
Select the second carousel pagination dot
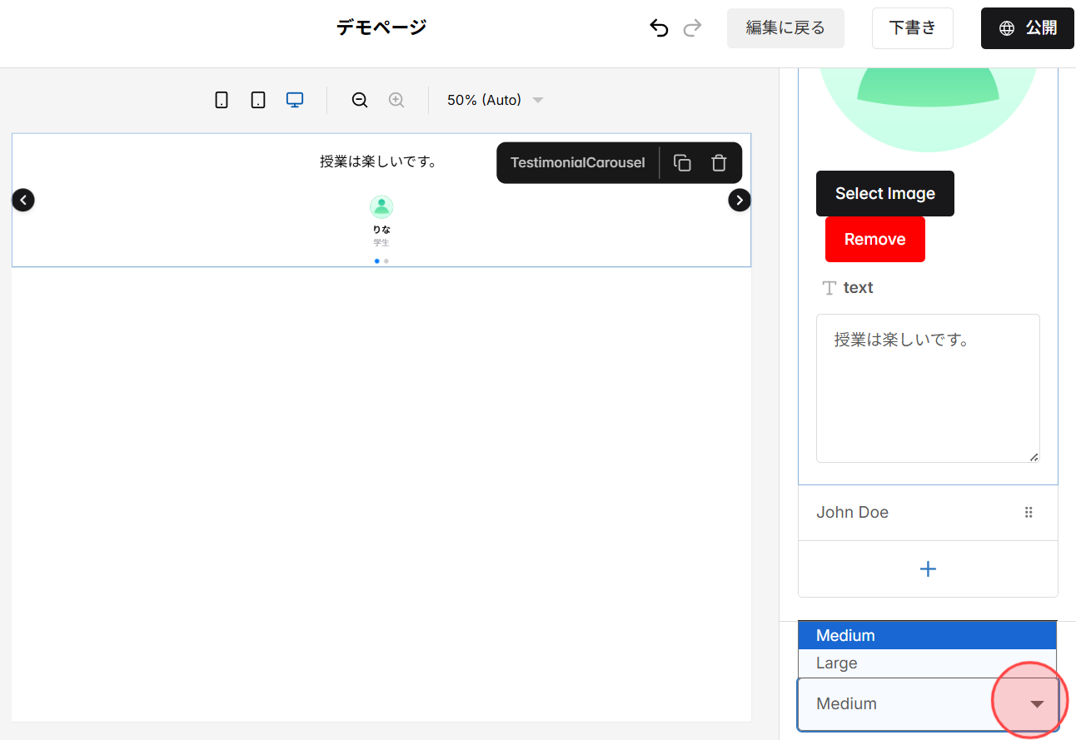(386, 261)
